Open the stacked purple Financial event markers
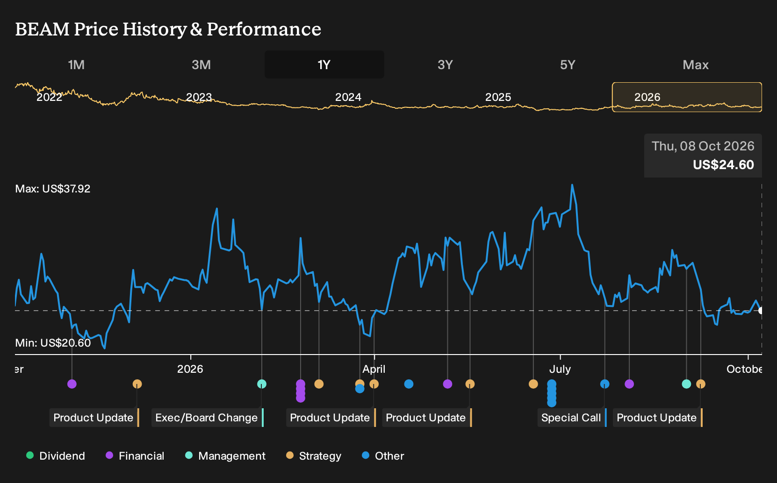 [301, 391]
